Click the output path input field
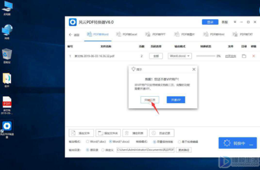260x170 pixels. pyautogui.click(x=145, y=150)
